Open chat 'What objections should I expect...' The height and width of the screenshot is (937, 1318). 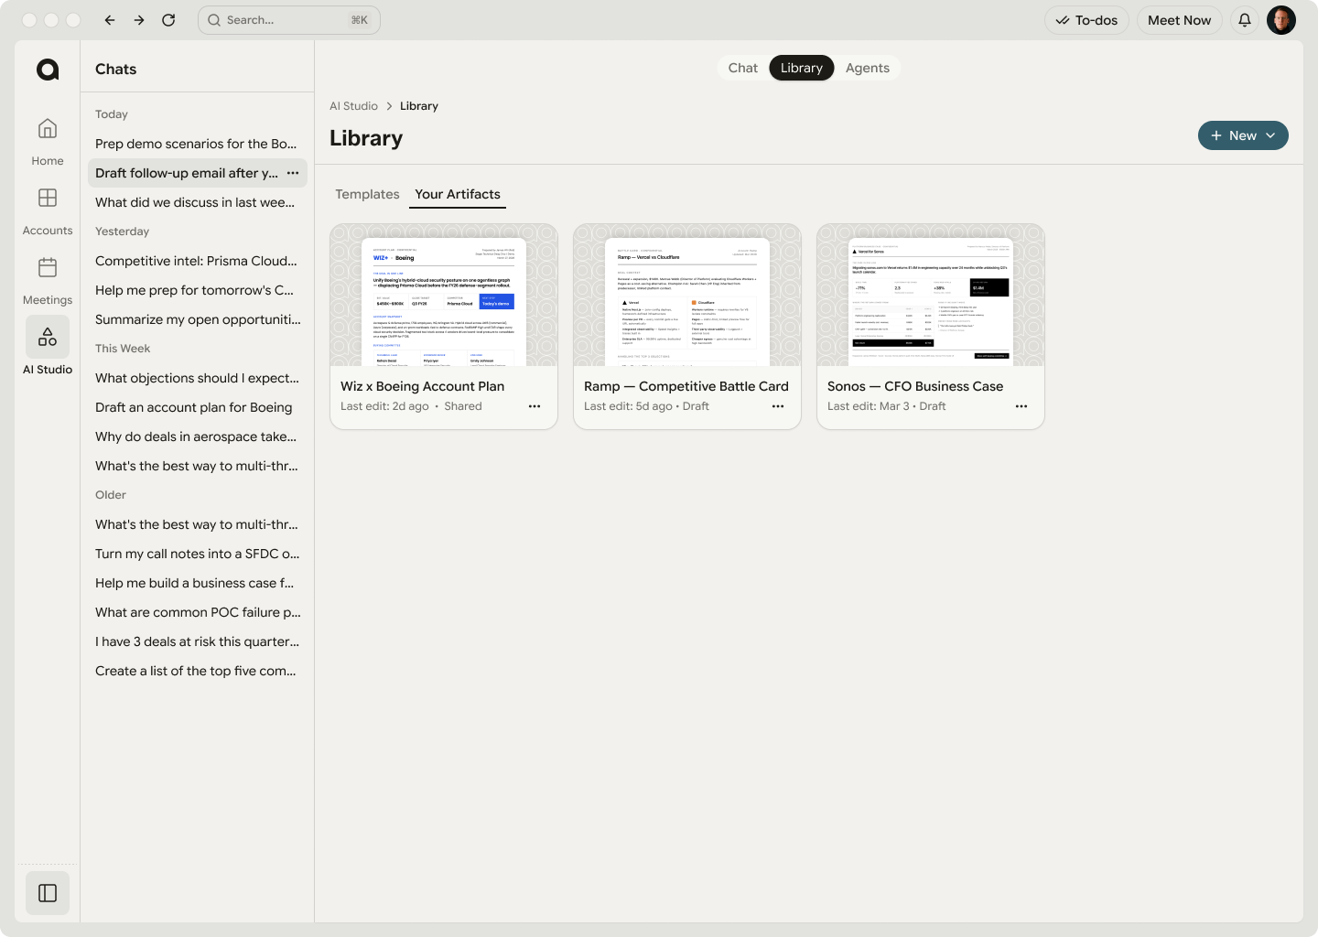point(198,378)
